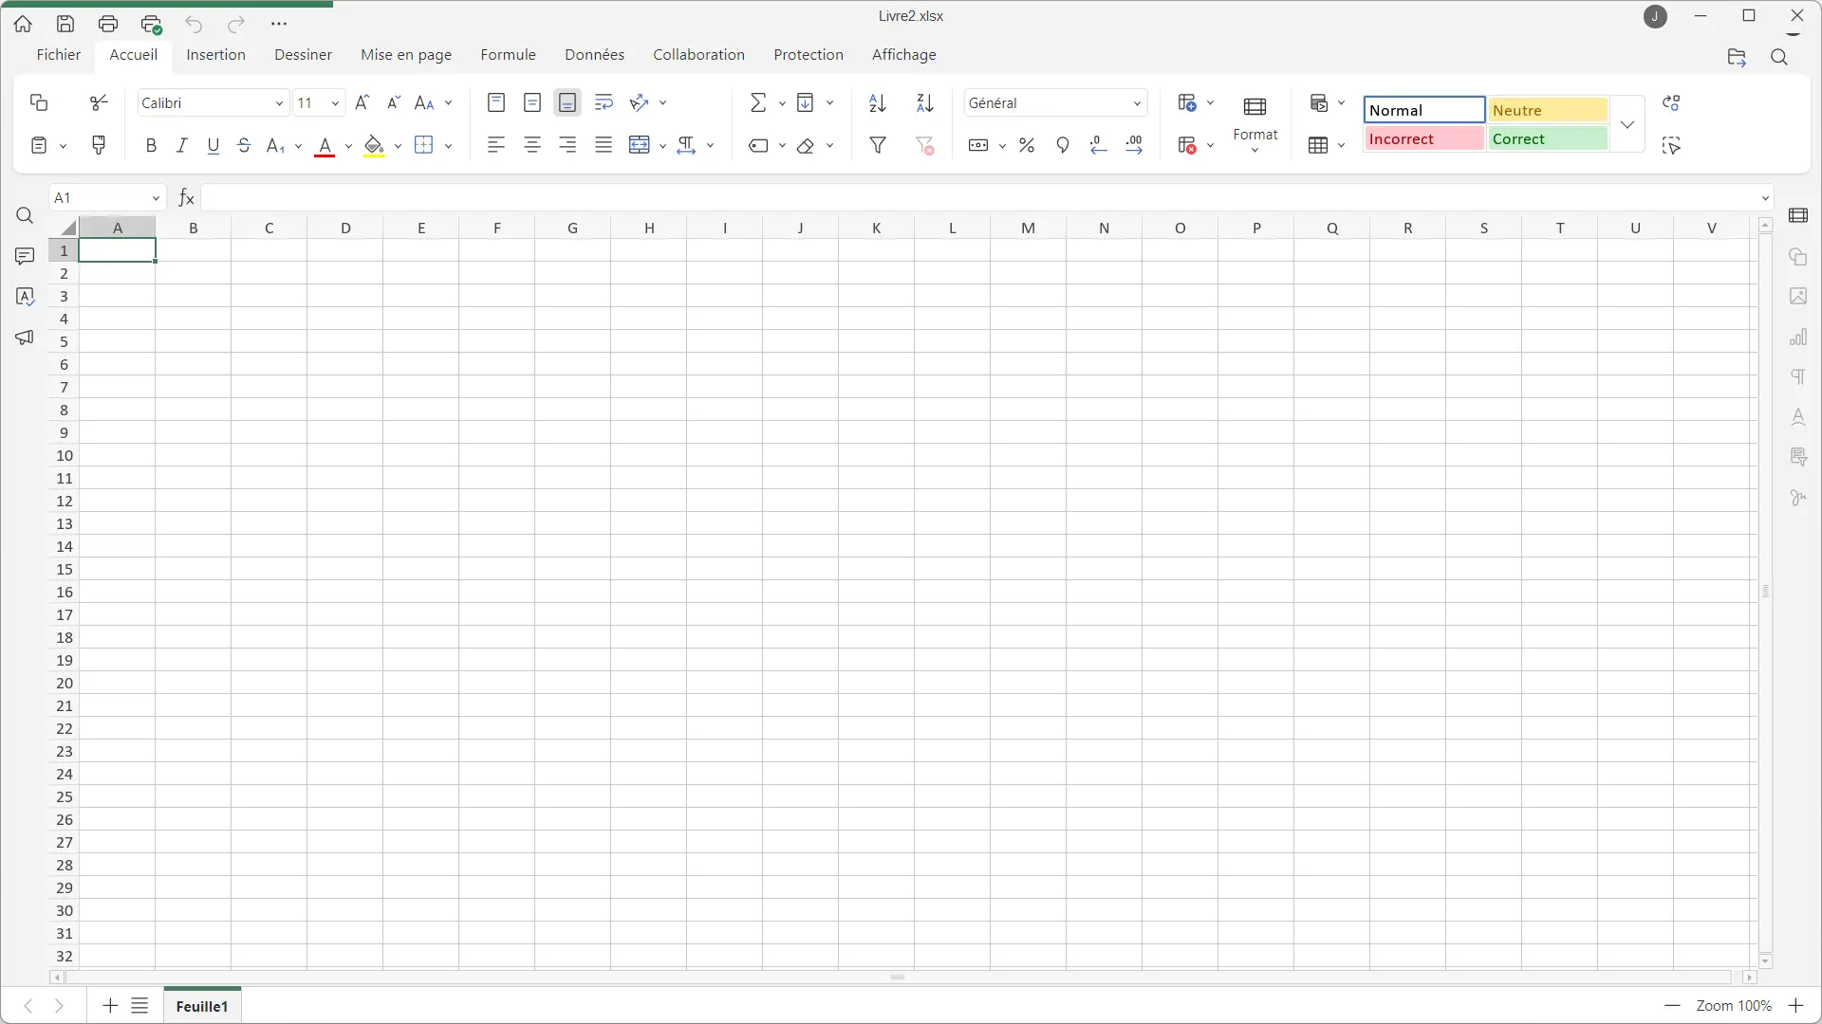This screenshot has height=1024, width=1822.
Task: Apply the Neutre cell style
Action: tap(1548, 111)
